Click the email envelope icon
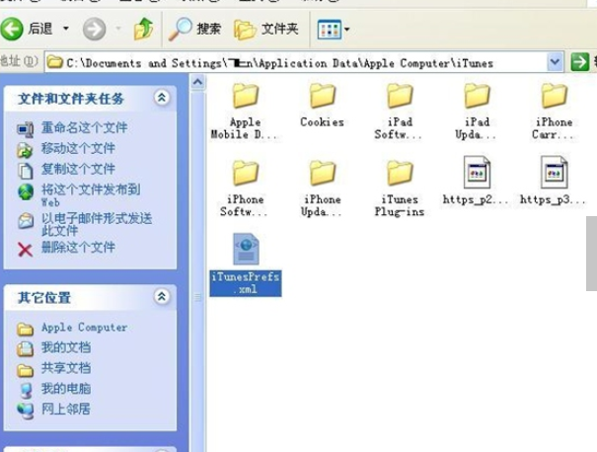Image resolution: width=597 pixels, height=452 pixels. [26, 221]
